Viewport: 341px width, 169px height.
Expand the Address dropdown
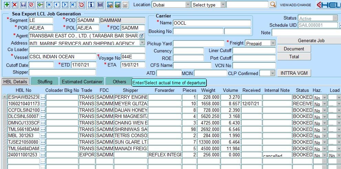pos(142,43)
